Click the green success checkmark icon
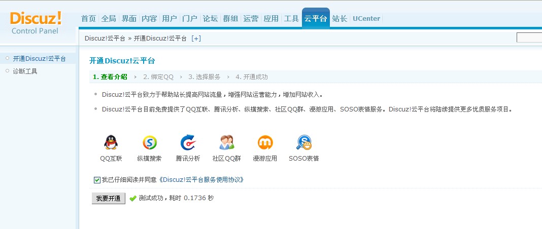The image size is (542, 229). pyautogui.click(x=133, y=198)
